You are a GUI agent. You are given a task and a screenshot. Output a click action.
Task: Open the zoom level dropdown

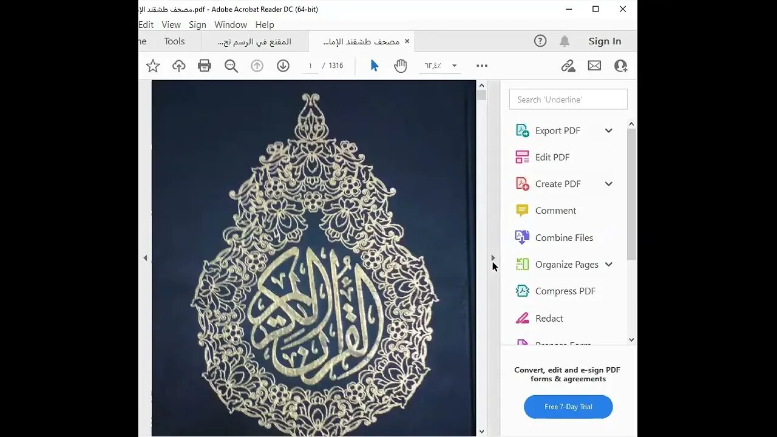[454, 66]
